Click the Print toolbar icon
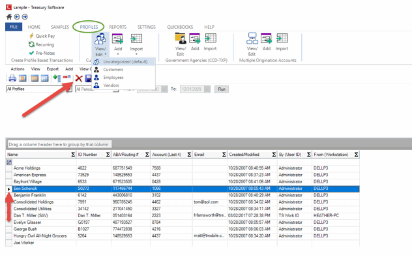Viewport: 412px width, 257px height. coord(12,78)
